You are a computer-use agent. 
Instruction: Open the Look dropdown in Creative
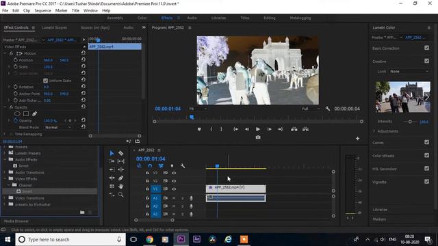point(409,71)
